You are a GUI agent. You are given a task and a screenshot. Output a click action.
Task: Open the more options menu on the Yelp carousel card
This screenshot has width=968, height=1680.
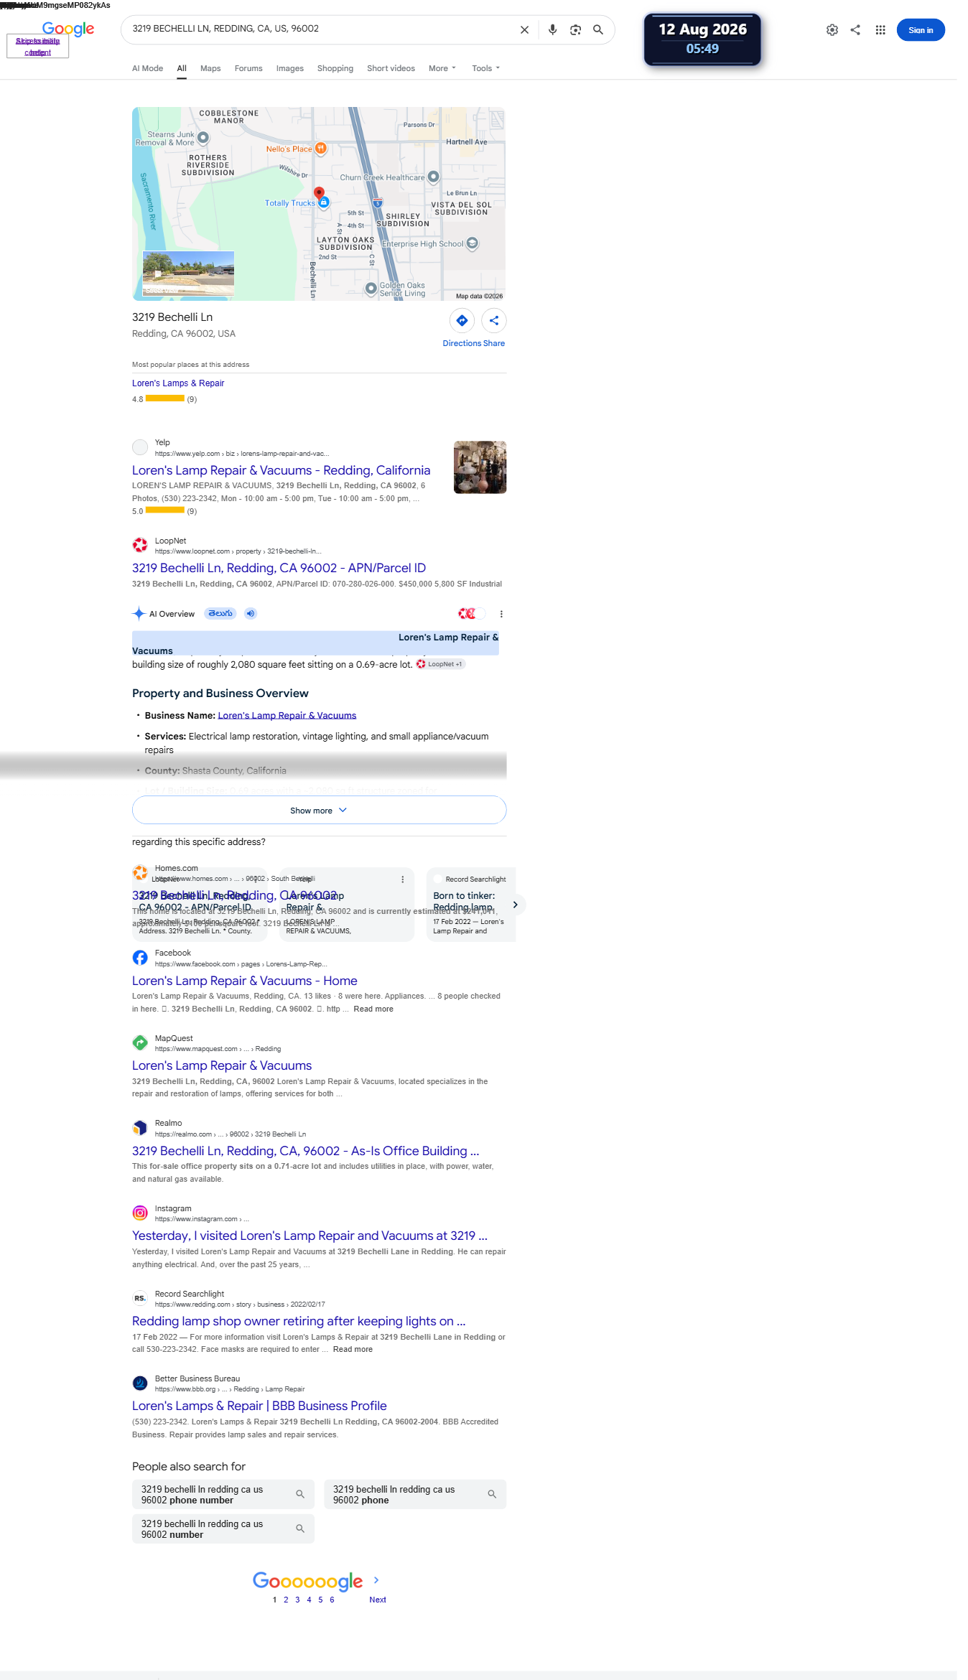[x=402, y=879]
